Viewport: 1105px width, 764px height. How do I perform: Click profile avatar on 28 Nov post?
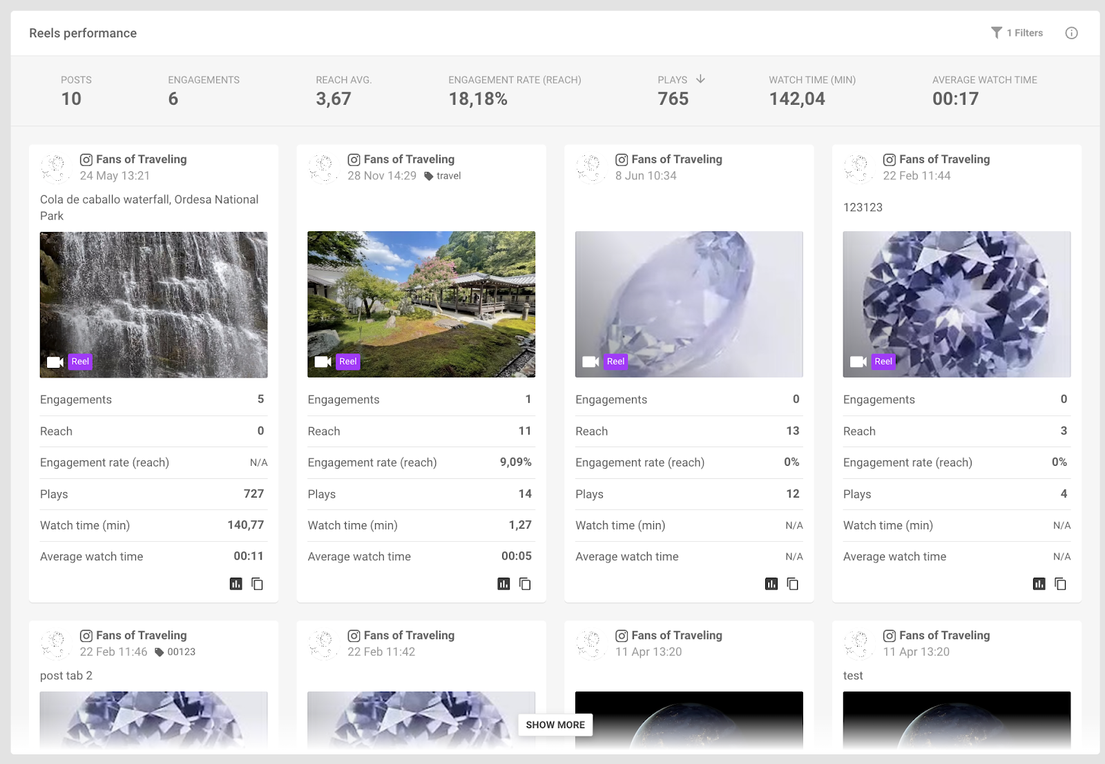(x=322, y=168)
